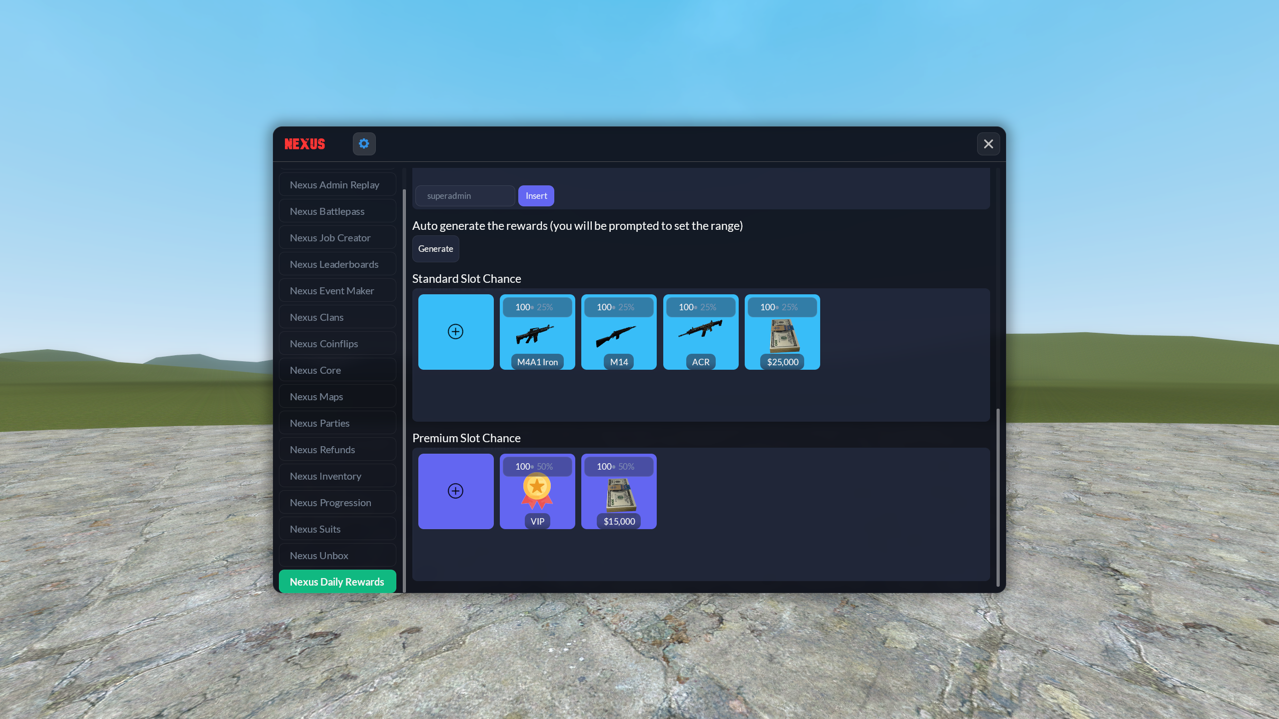Open Nexus Maps in sidebar

337,397
